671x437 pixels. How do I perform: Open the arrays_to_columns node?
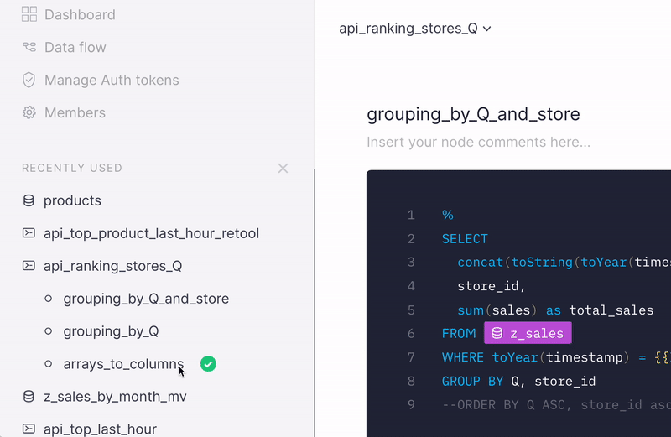coord(122,364)
